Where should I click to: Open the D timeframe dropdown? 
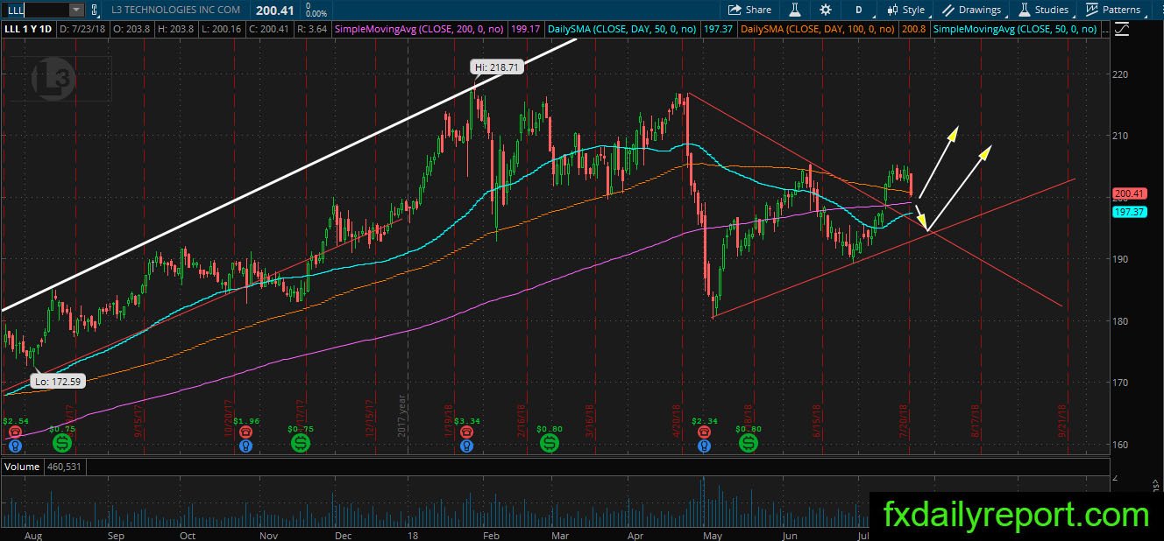pos(859,10)
